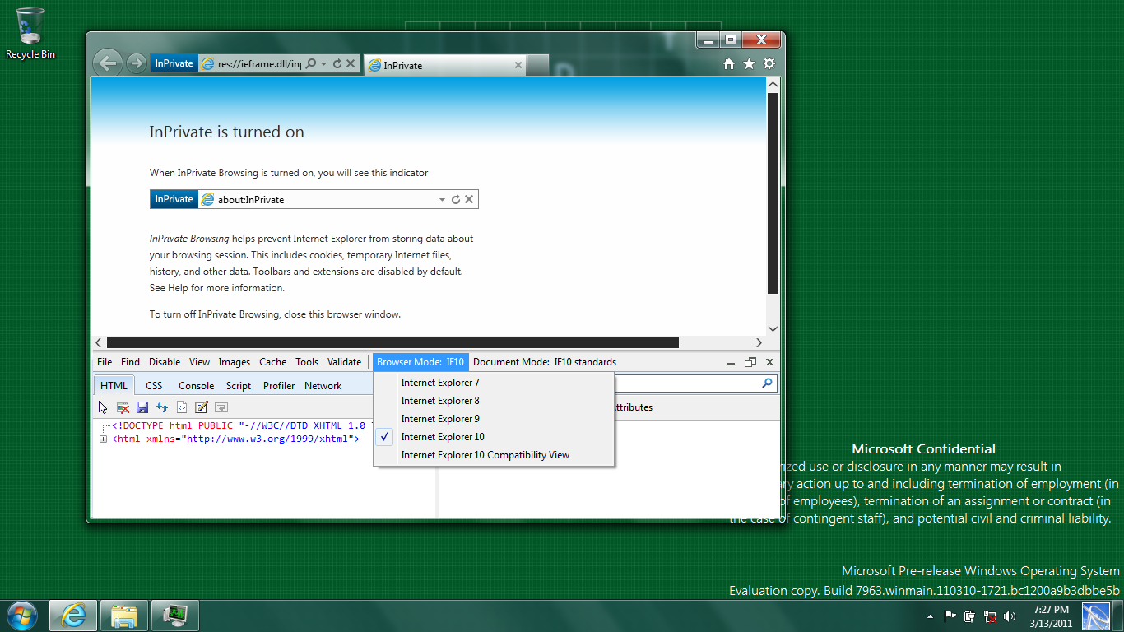The width and height of the screenshot is (1124, 632).
Task: Click the word wrap toolbar icon
Action: coord(221,407)
